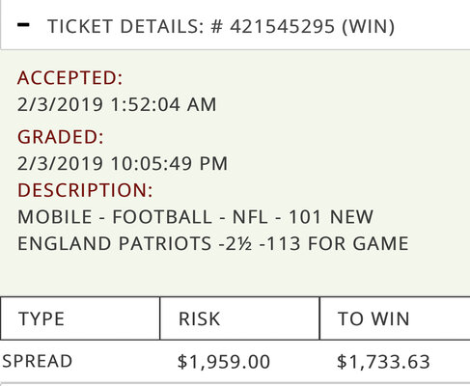The height and width of the screenshot is (386, 470).
Task: Click ticket number 421545295
Action: (x=283, y=26)
